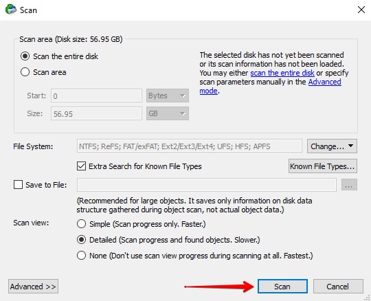
Task: Open the GB size unit dropdown
Action: 168,113
